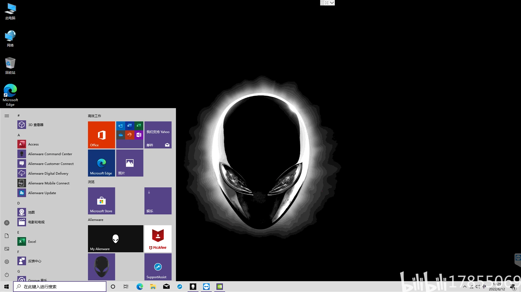Open 设置 from the start menu sidebar
The height and width of the screenshot is (292, 521).
pos(7,262)
